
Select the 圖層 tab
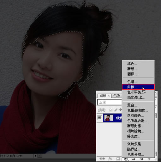(104, 96)
